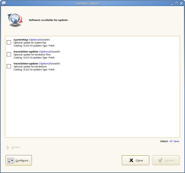Click the Close button

pyautogui.click(x=135, y=160)
